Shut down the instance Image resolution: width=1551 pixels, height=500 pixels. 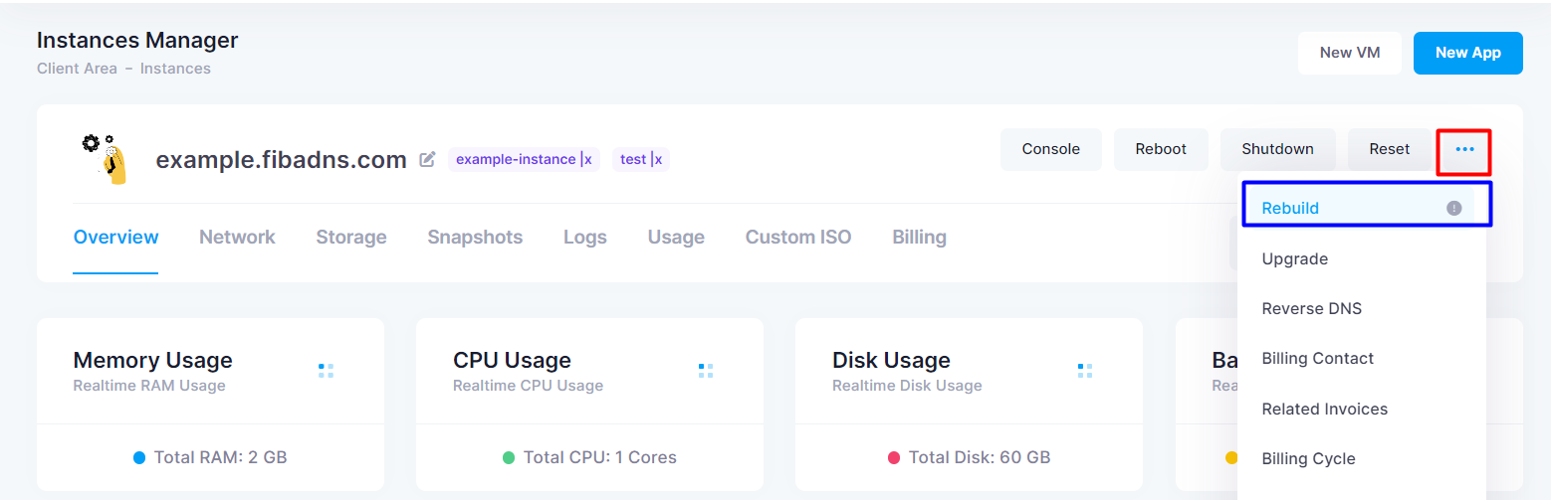[x=1277, y=149]
